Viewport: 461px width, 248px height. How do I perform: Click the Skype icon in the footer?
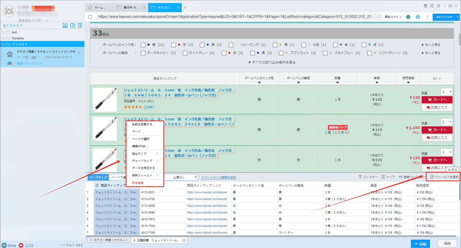4,245
